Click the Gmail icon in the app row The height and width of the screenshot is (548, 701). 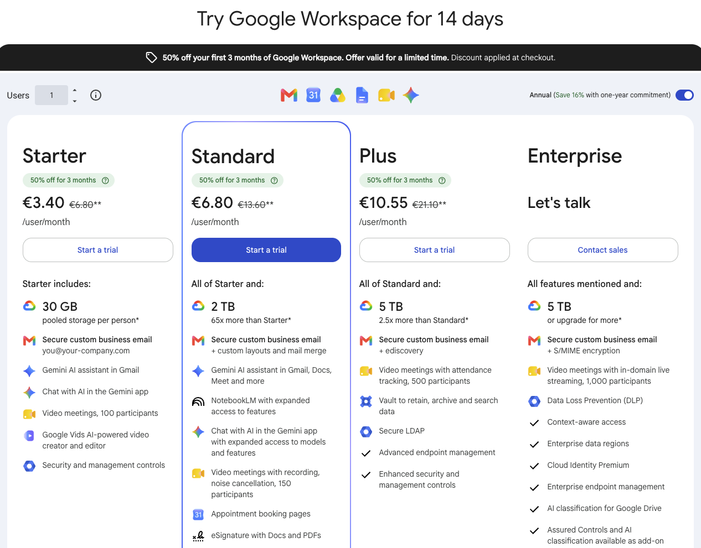tap(289, 95)
